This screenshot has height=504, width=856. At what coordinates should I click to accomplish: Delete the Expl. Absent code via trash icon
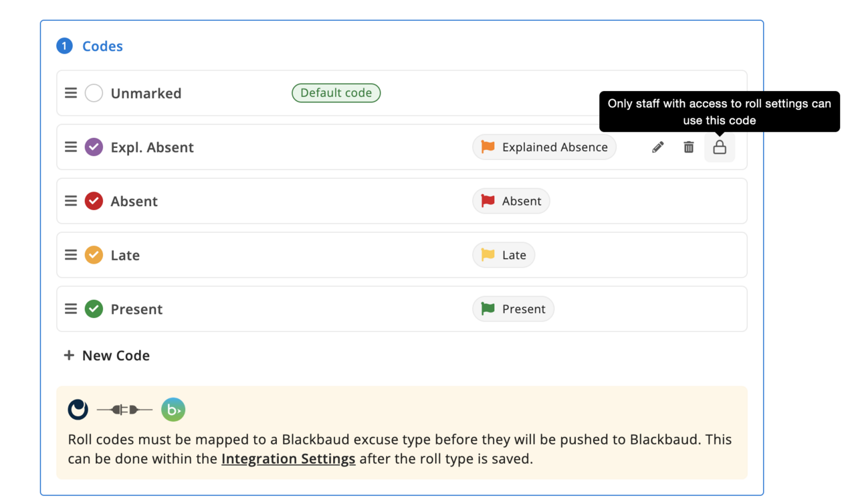point(689,147)
